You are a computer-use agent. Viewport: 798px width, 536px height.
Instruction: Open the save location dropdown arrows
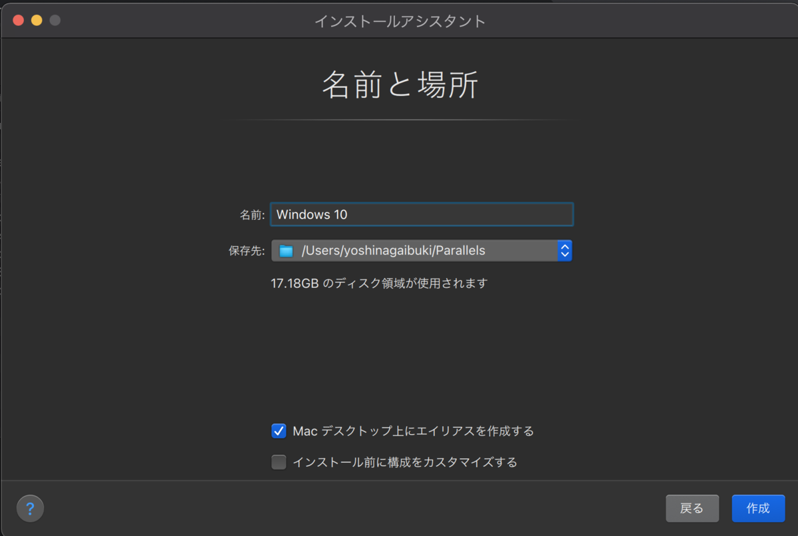coord(565,251)
